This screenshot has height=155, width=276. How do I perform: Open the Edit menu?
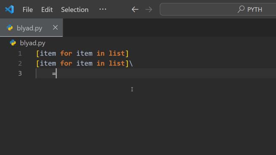[x=47, y=9]
